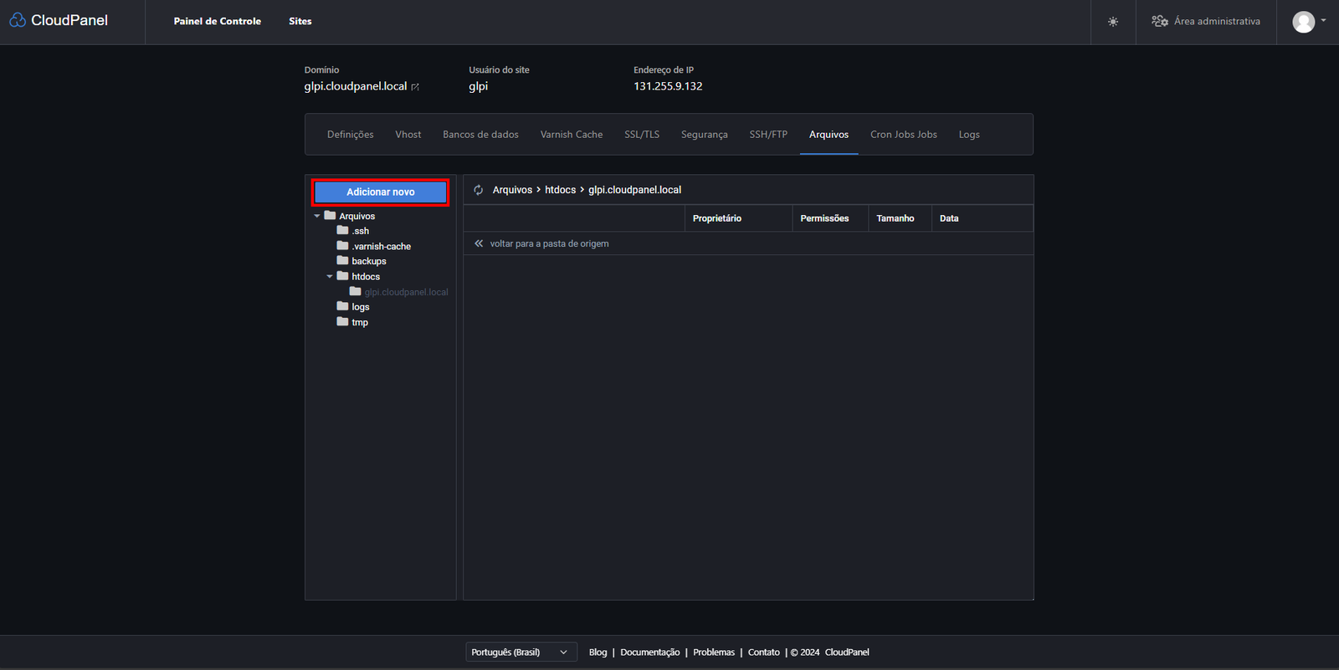The image size is (1339, 670).
Task: Open the Documentação footer link
Action: 649,652
